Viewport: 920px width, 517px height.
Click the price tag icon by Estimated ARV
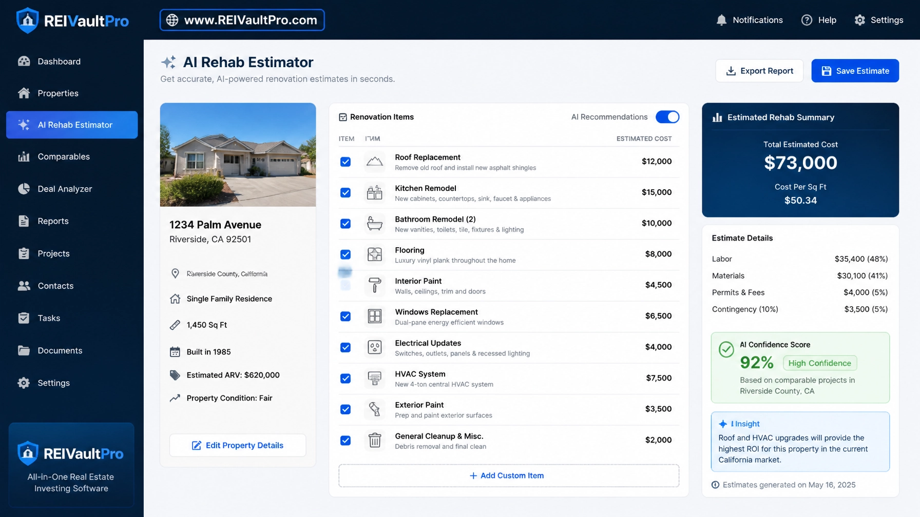[175, 375]
